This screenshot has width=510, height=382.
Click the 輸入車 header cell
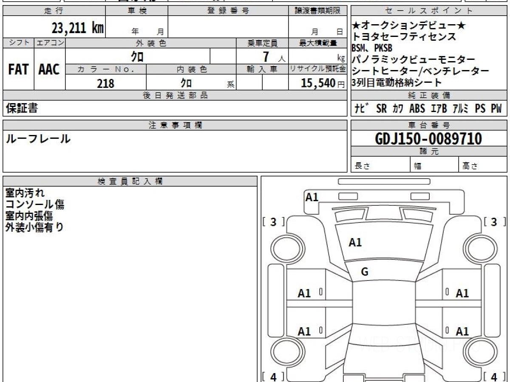point(262,70)
